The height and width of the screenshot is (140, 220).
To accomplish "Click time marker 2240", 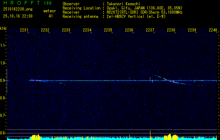I will (213, 30).
